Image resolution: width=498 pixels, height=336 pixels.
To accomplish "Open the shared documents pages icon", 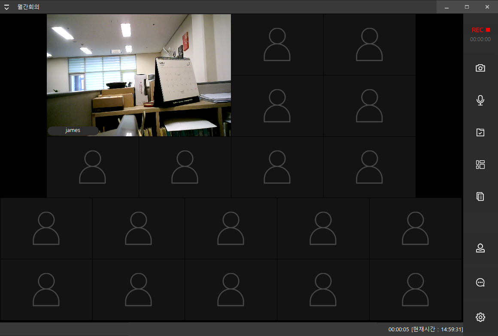I will click(480, 197).
